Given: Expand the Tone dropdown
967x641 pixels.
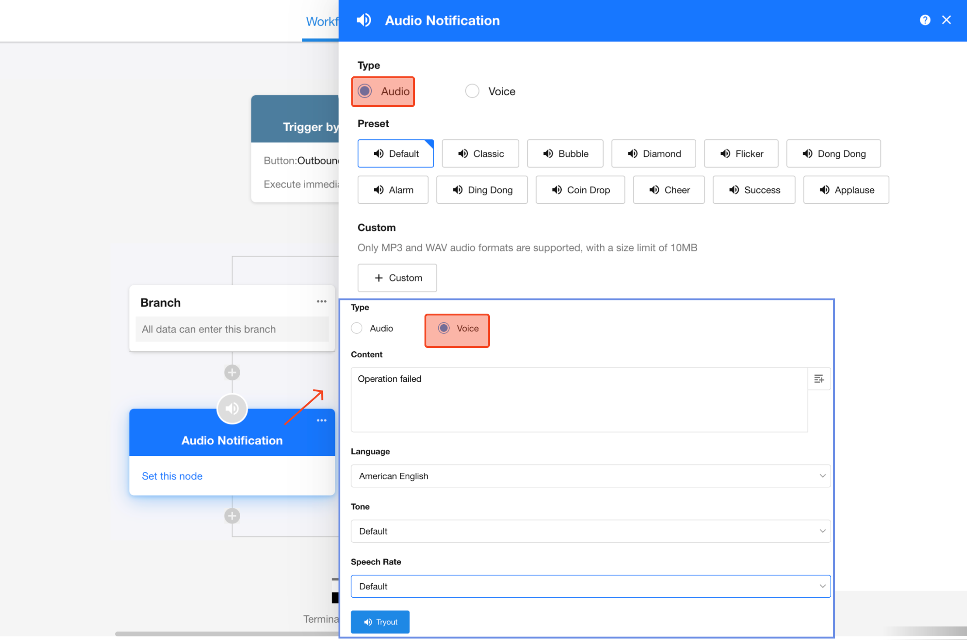Looking at the screenshot, I should 590,531.
